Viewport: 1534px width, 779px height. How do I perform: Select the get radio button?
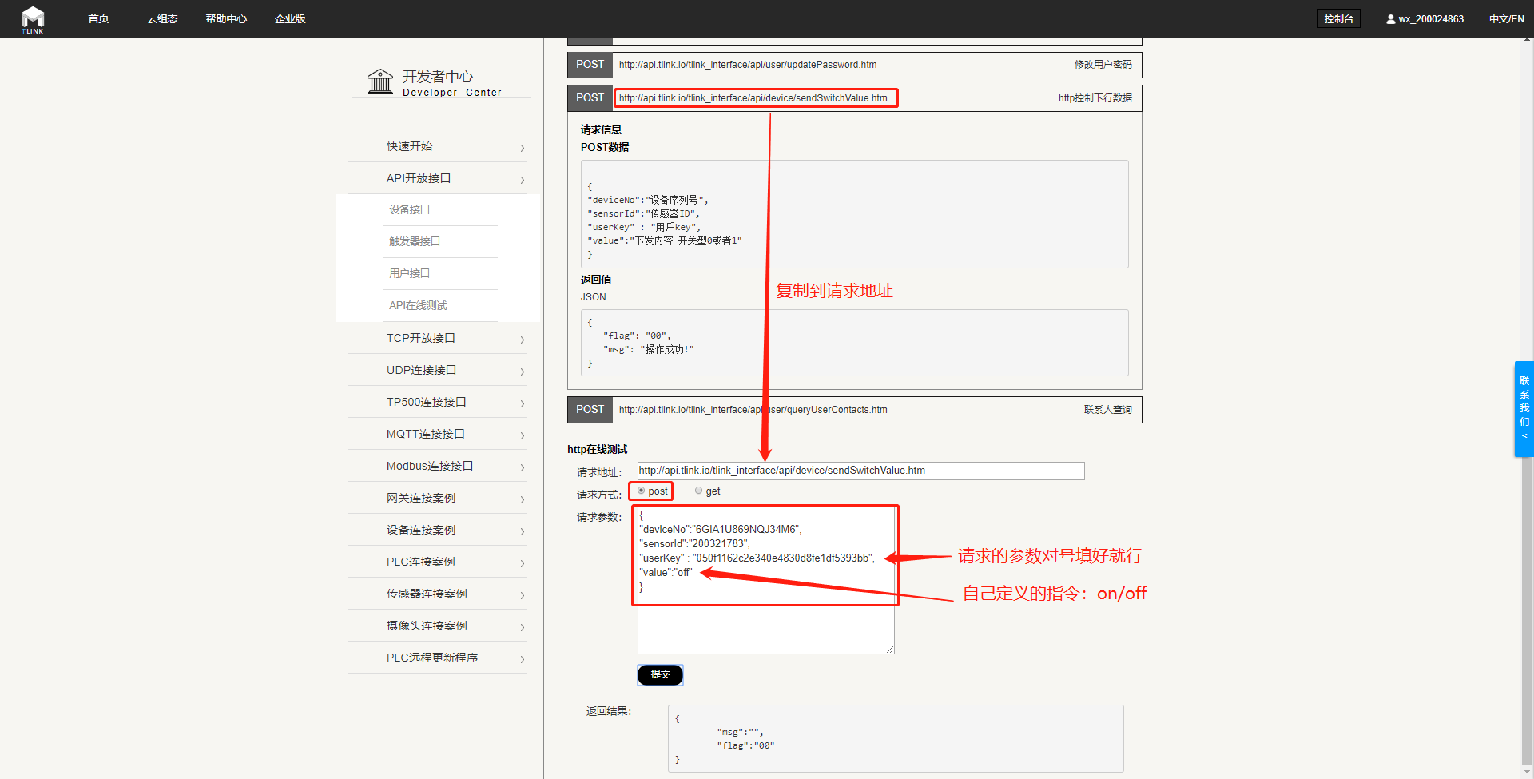point(699,491)
